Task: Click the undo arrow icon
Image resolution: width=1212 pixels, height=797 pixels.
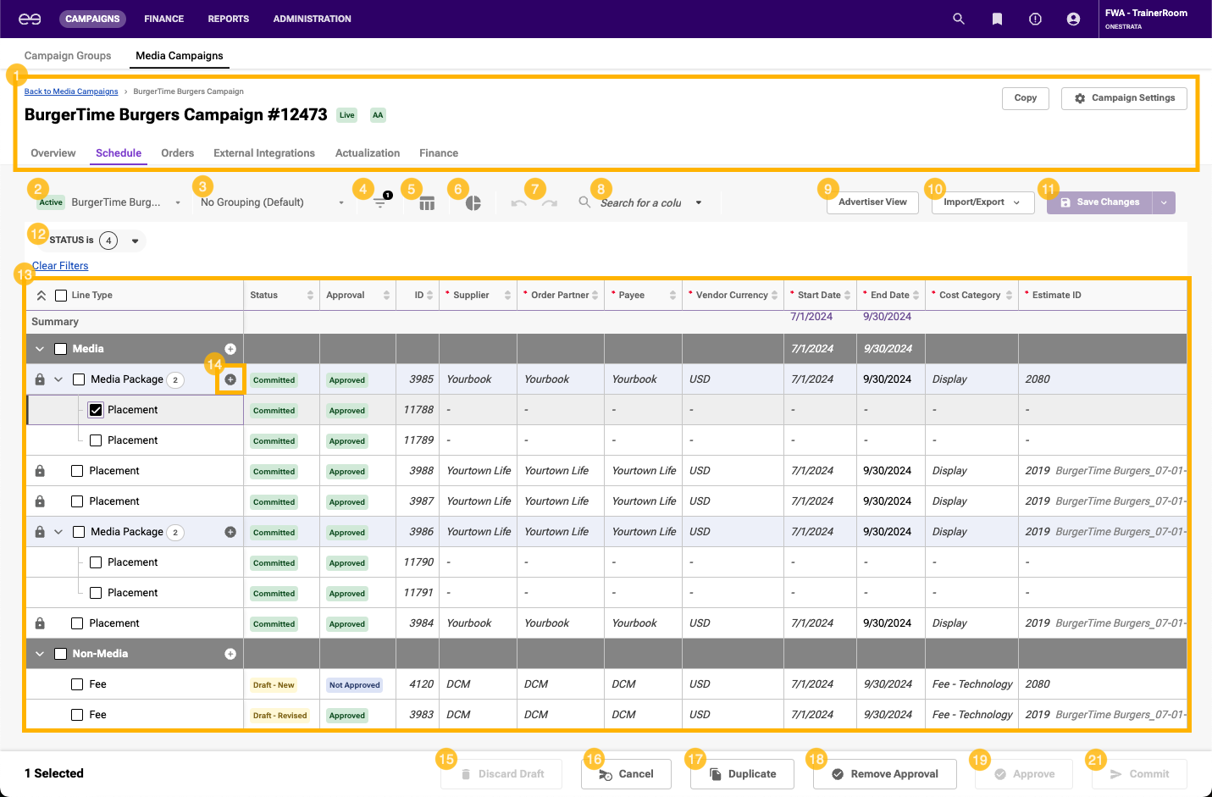Action: 519,203
